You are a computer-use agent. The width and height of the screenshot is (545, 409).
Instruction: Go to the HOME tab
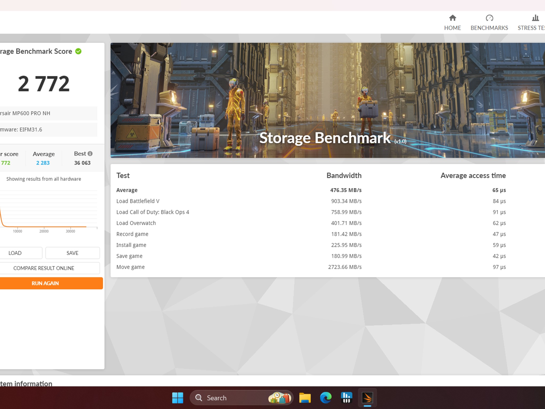click(452, 23)
